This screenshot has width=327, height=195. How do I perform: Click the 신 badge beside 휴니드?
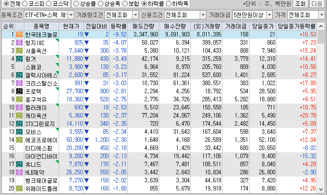[19, 164]
